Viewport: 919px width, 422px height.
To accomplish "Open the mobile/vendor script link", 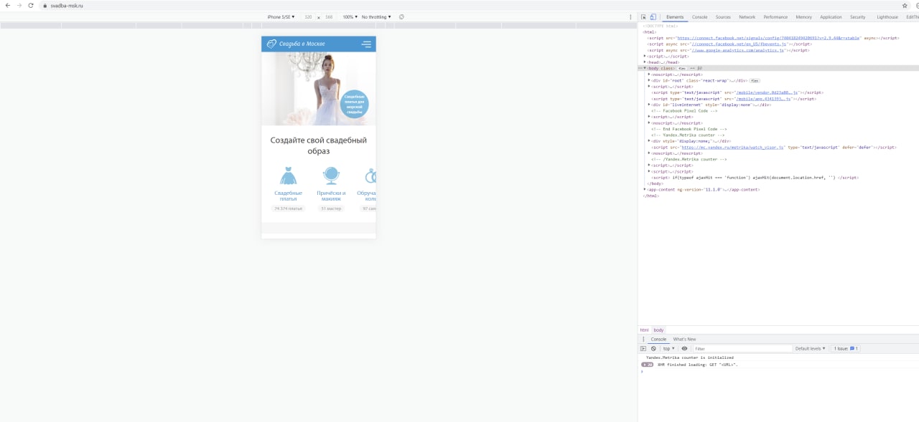I will click(x=768, y=92).
